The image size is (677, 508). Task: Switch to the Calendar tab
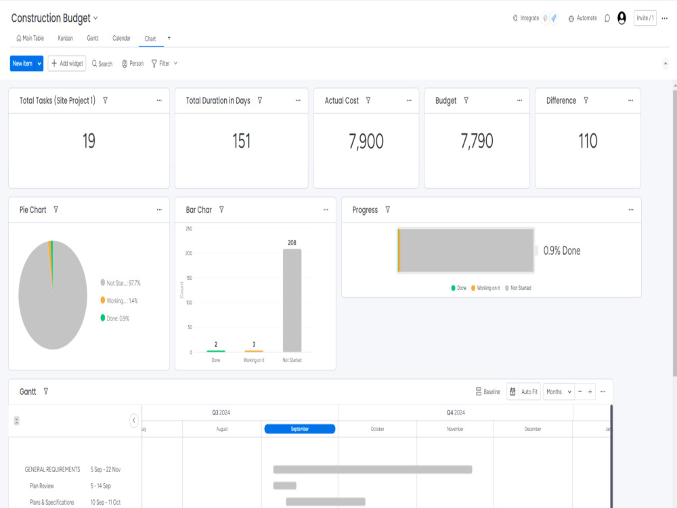(x=121, y=38)
